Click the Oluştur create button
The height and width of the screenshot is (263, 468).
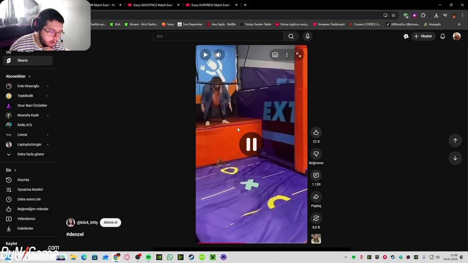(423, 36)
